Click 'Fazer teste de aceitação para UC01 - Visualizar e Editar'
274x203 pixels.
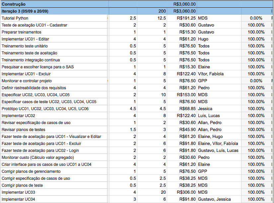[x=54, y=137]
